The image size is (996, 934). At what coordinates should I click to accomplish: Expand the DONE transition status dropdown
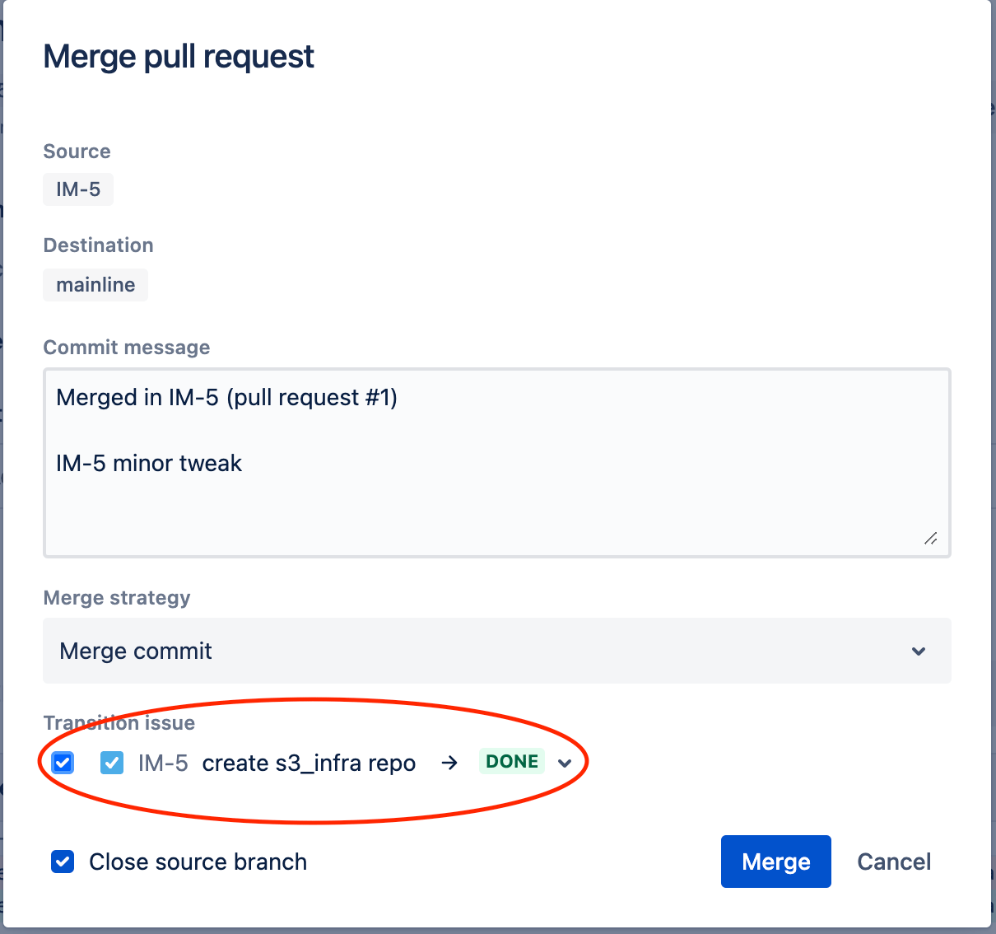pos(565,764)
